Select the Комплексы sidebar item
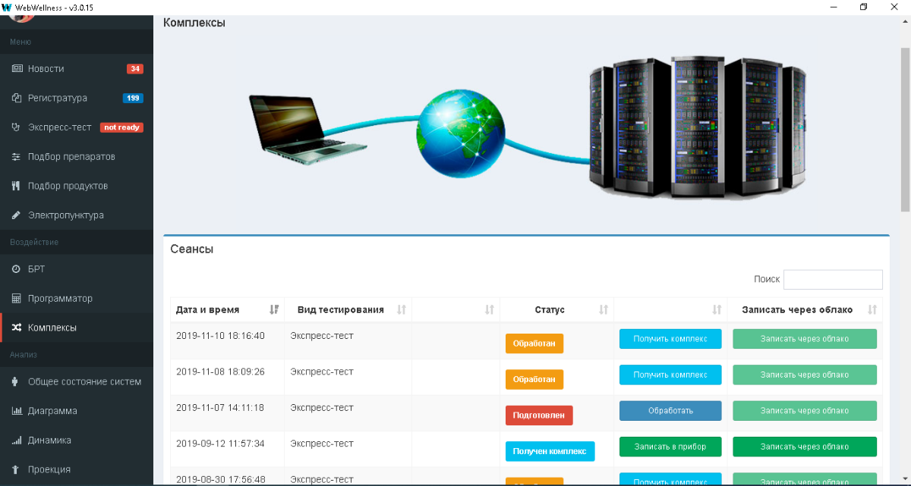 click(x=77, y=328)
